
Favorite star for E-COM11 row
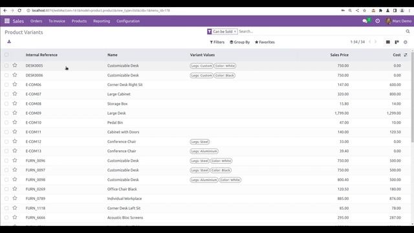pyautogui.click(x=15, y=131)
